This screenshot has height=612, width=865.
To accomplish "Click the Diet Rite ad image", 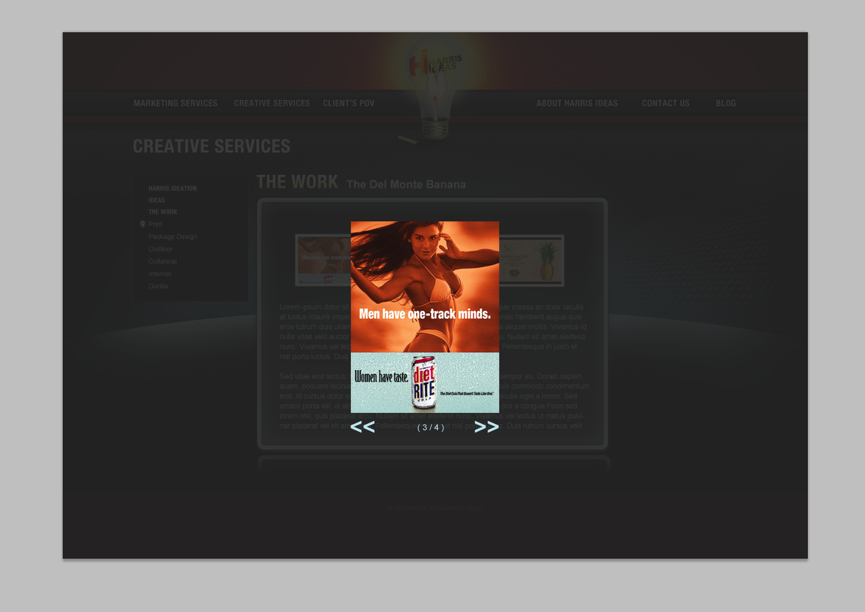I will (x=425, y=317).
